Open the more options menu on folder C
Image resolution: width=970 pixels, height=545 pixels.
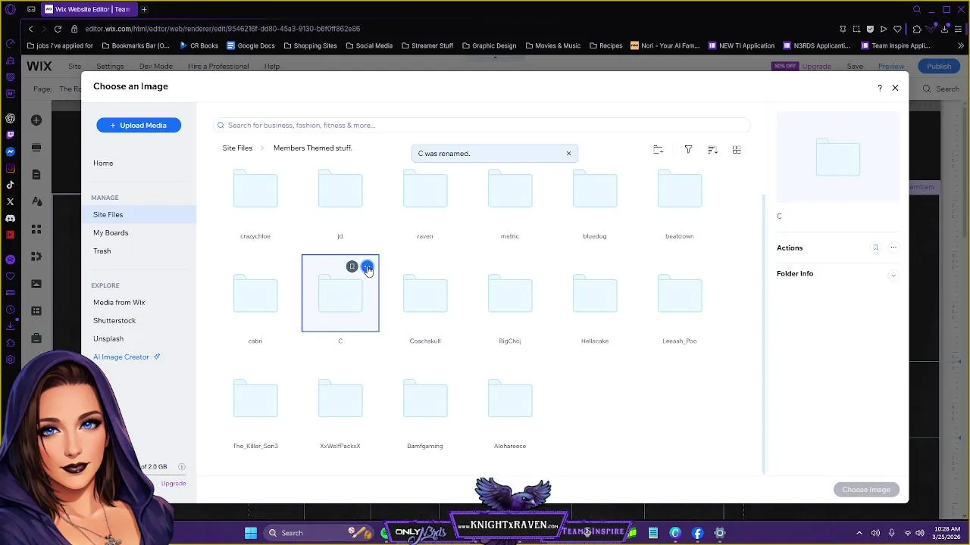pyautogui.click(x=367, y=266)
